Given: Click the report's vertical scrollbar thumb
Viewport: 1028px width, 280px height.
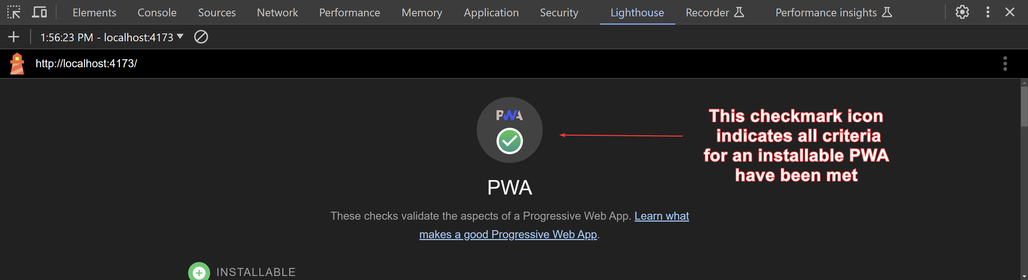Looking at the screenshot, I should (1024, 106).
